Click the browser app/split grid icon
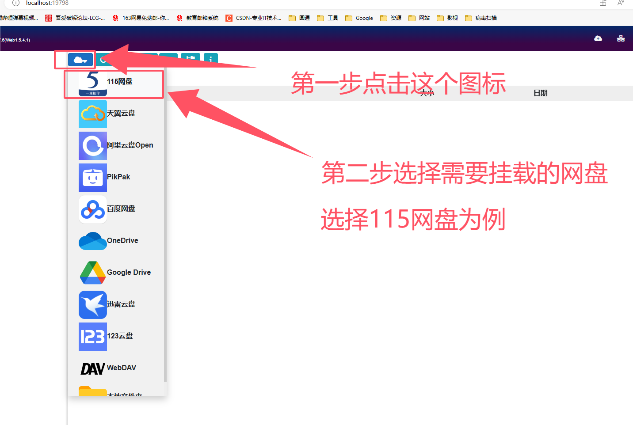633x425 pixels. pos(603,3)
